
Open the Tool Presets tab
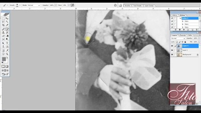point(137,6)
